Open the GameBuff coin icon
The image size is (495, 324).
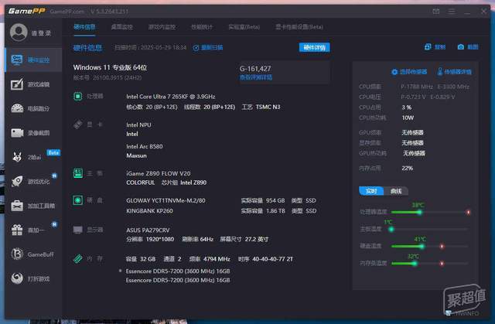pyautogui.click(x=17, y=254)
